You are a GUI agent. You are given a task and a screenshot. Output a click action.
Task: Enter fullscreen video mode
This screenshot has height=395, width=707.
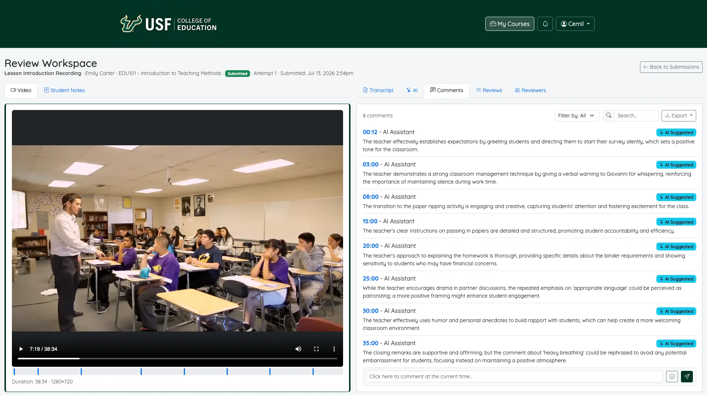point(316,349)
